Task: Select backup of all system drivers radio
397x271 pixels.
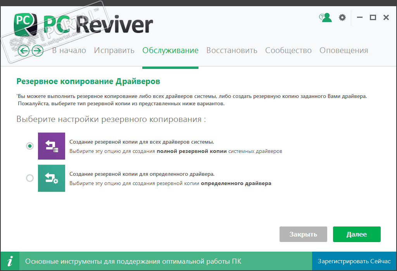Action: click(30, 146)
